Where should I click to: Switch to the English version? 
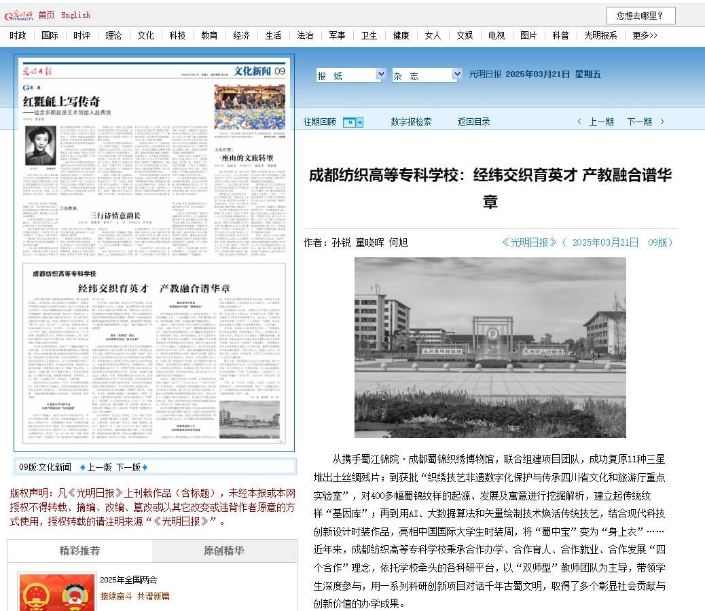point(75,15)
